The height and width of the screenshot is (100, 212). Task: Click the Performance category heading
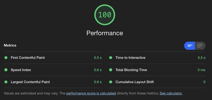(x=105, y=33)
